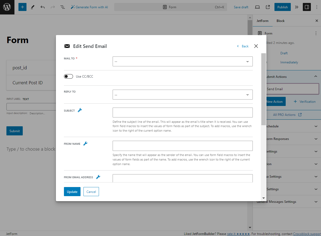Open the document overview list
Screen dimensions: 321x236
[63, 7]
